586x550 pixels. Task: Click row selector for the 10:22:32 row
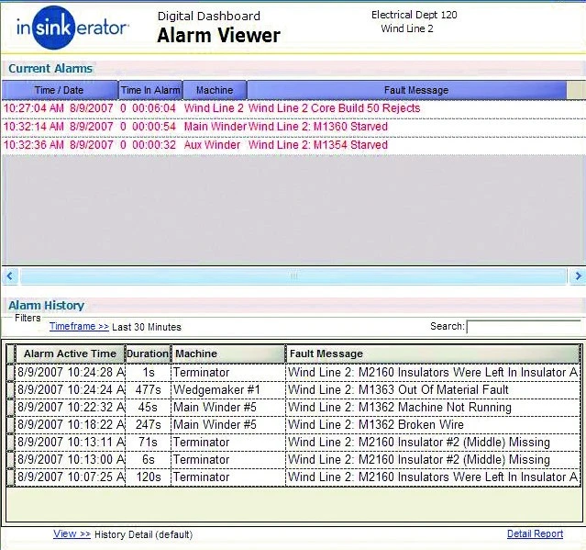tap(11, 408)
